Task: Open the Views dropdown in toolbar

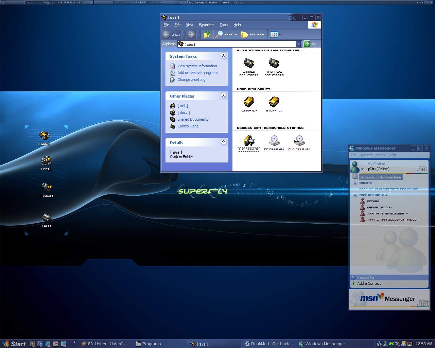Action: (x=275, y=34)
